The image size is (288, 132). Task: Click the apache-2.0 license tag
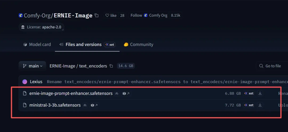[41, 27]
